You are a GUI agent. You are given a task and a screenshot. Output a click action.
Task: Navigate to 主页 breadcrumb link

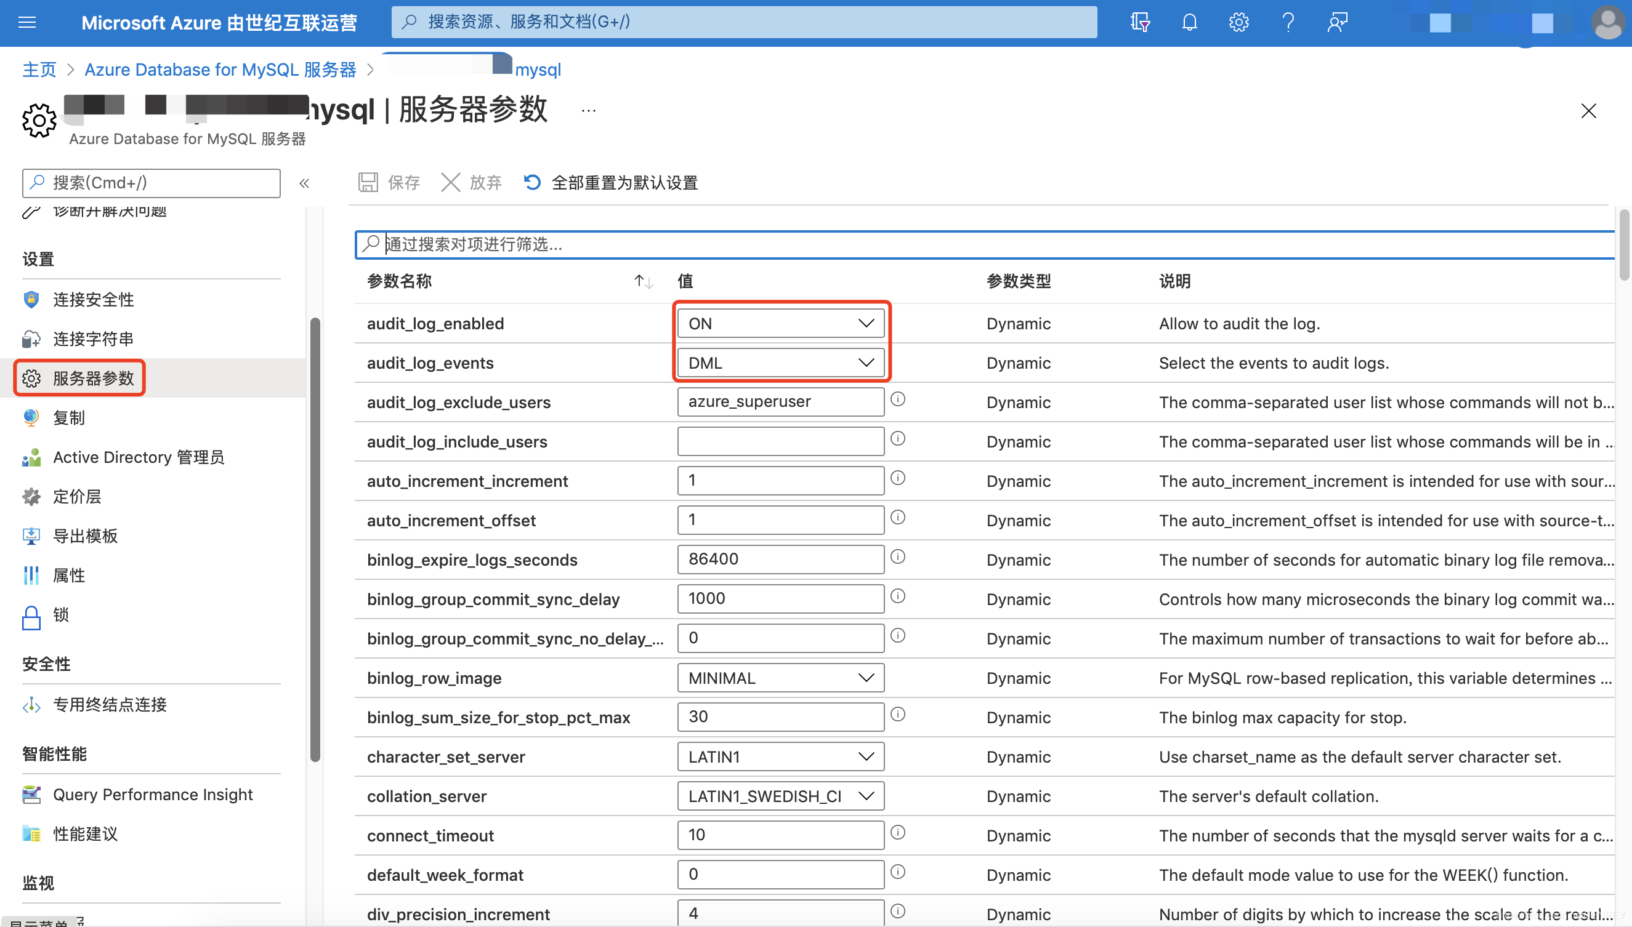point(38,70)
